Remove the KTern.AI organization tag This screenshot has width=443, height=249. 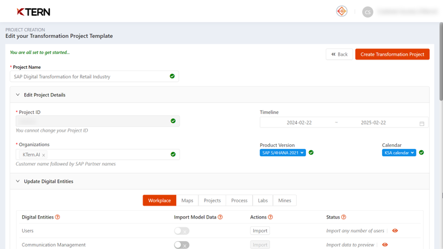point(44,155)
